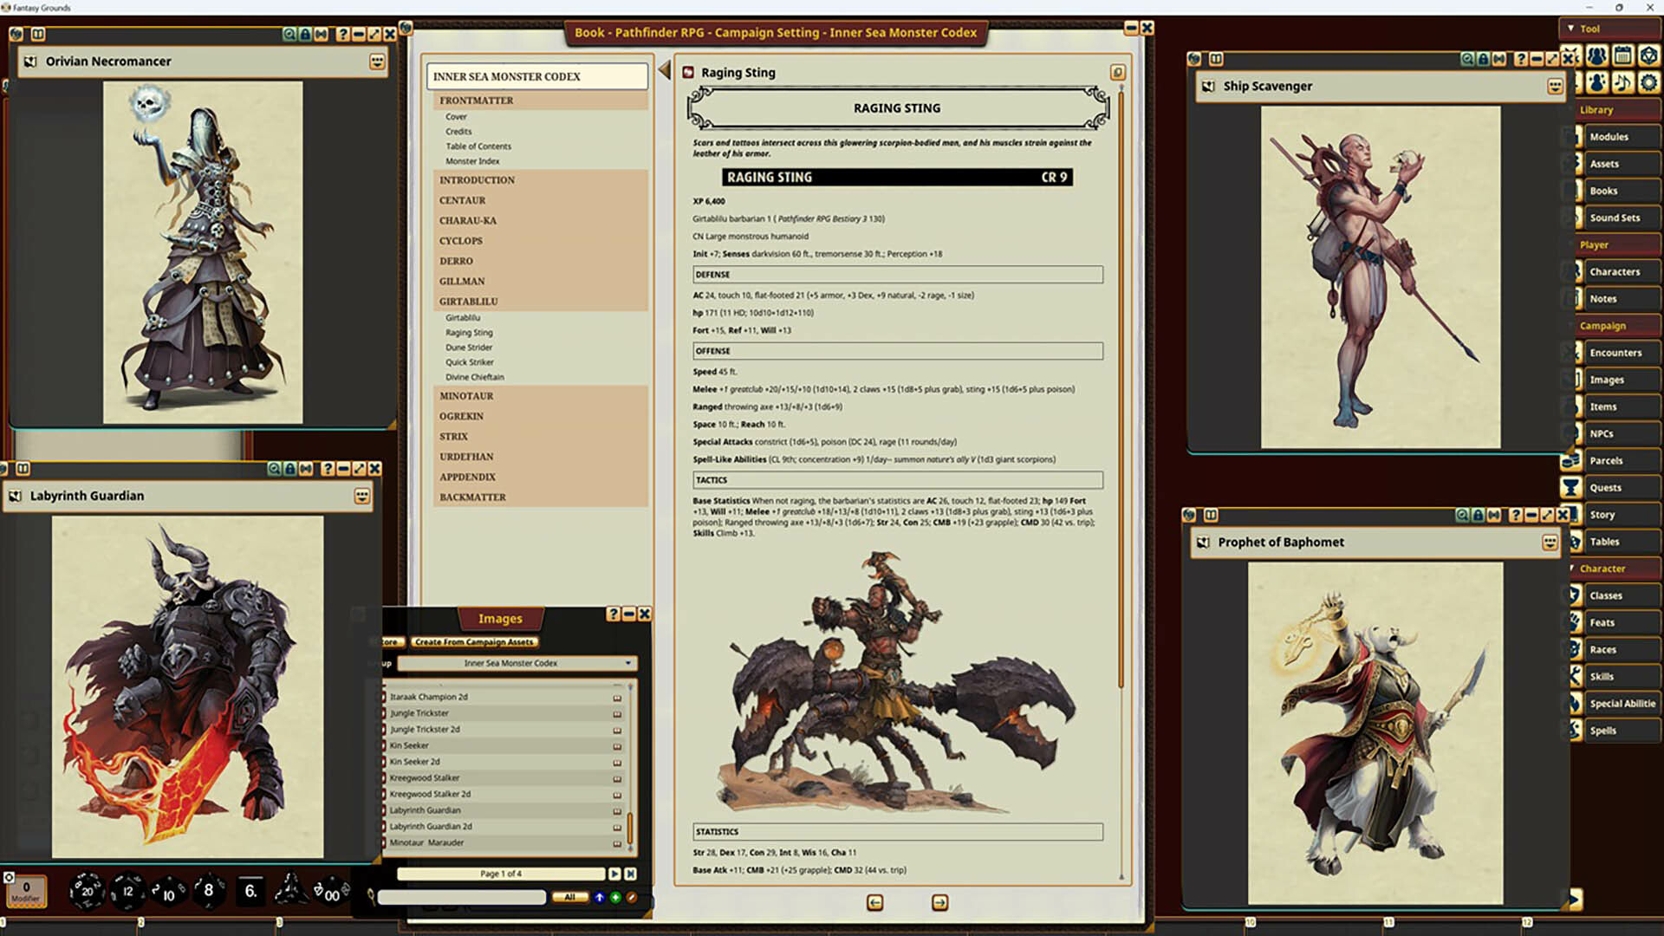Toggle the lock on the Ship Scavenger window
This screenshot has width=1664, height=936.
pos(1483,59)
